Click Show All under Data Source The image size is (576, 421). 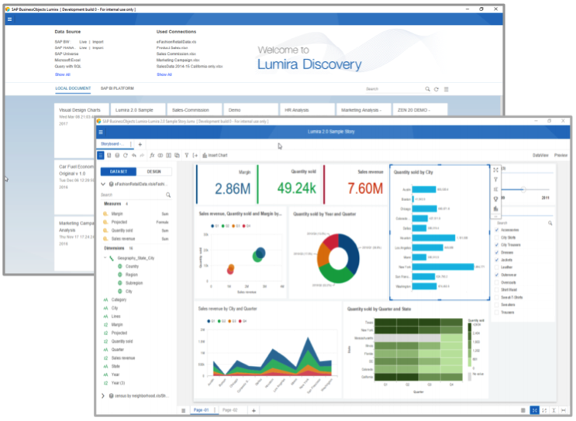tap(63, 74)
